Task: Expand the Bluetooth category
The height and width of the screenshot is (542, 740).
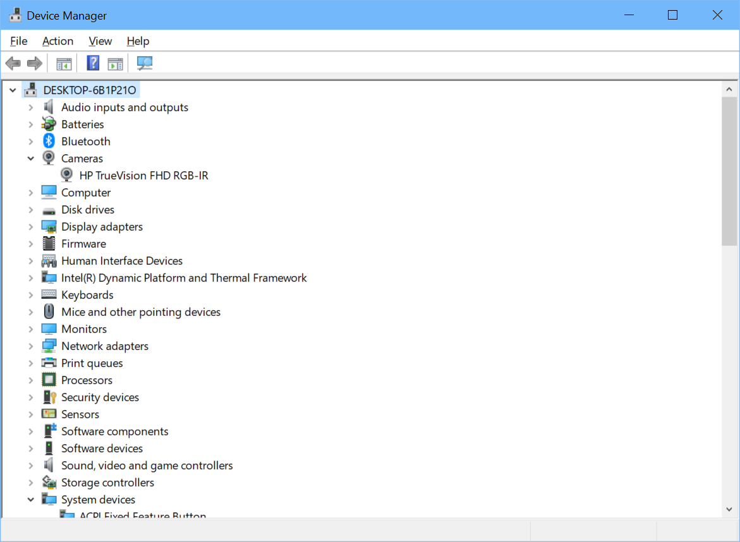Action: 30,141
